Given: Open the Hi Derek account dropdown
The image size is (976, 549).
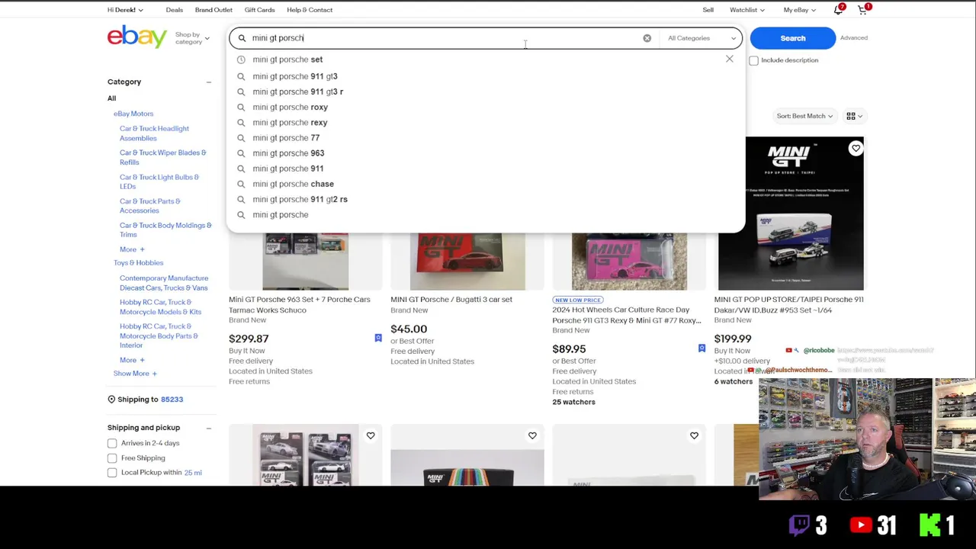Looking at the screenshot, I should coord(125,10).
